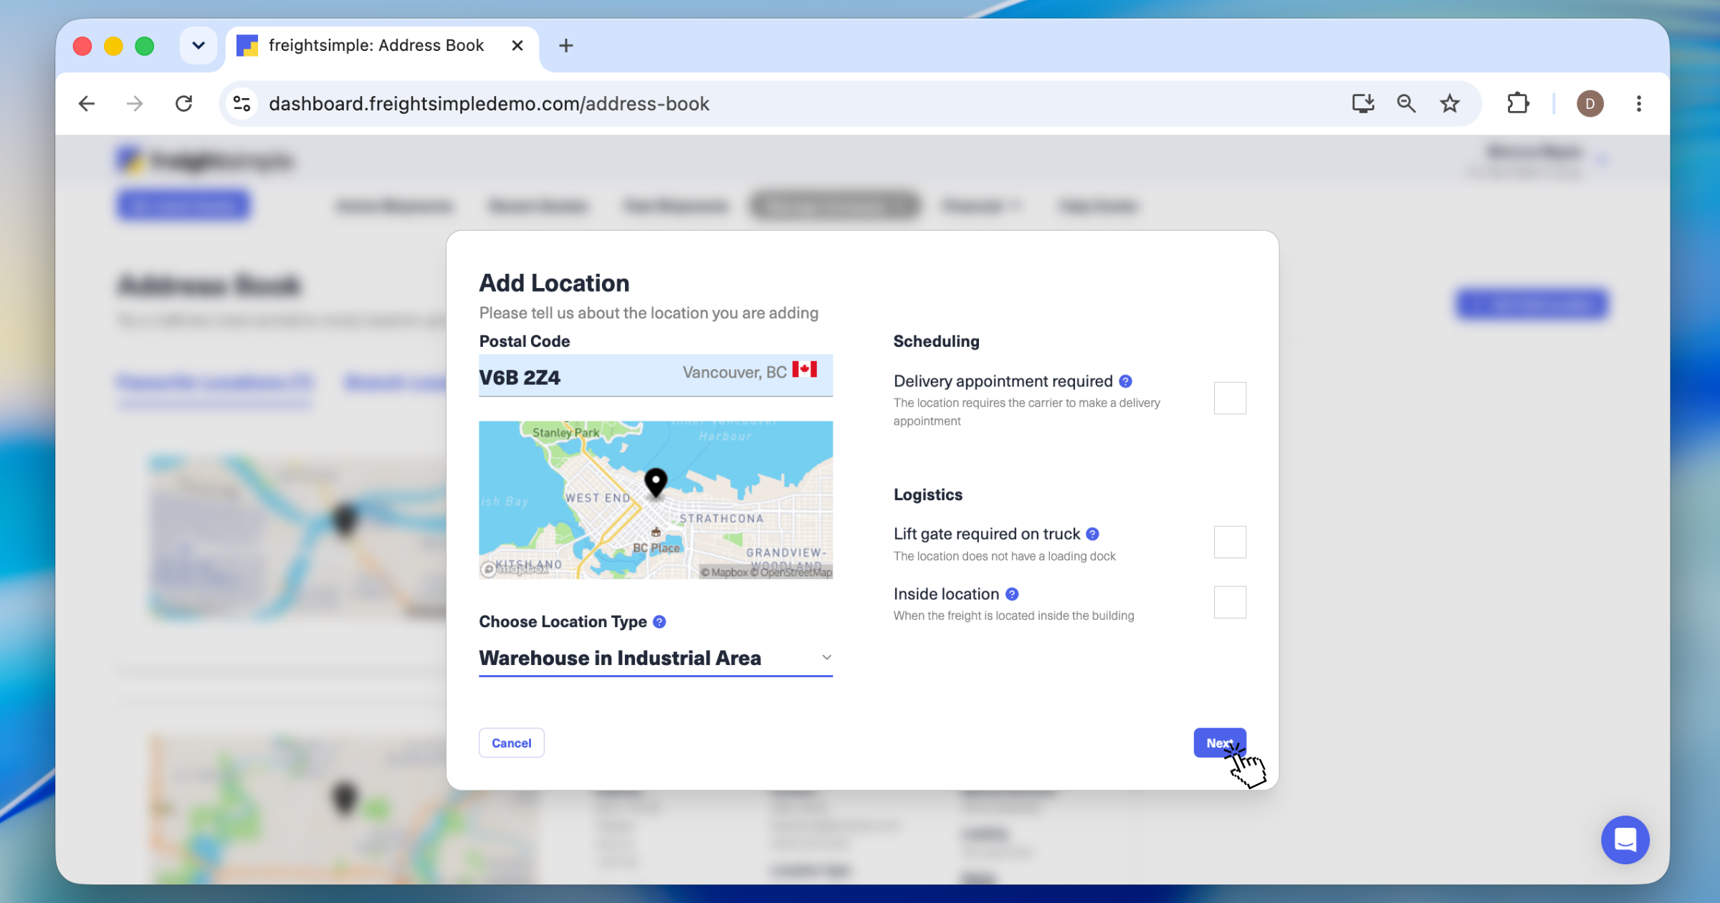Click the blurred freightsimple logo
This screenshot has width=1720, height=903.
click(x=204, y=161)
